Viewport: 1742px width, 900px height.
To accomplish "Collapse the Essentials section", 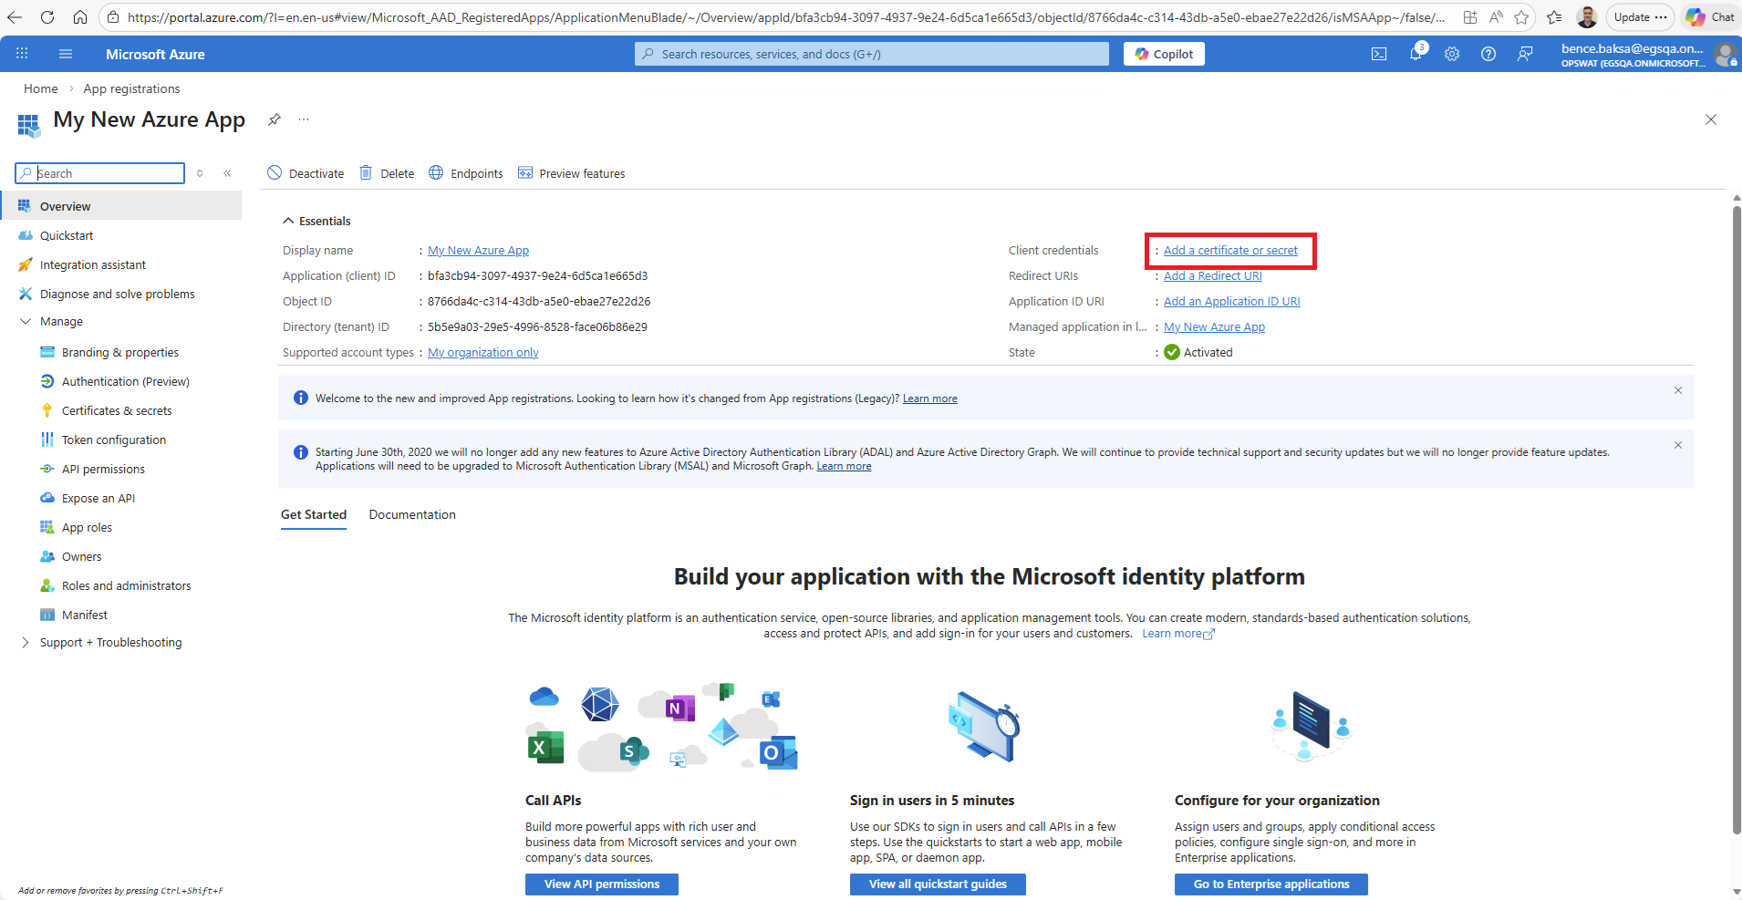I will [288, 221].
